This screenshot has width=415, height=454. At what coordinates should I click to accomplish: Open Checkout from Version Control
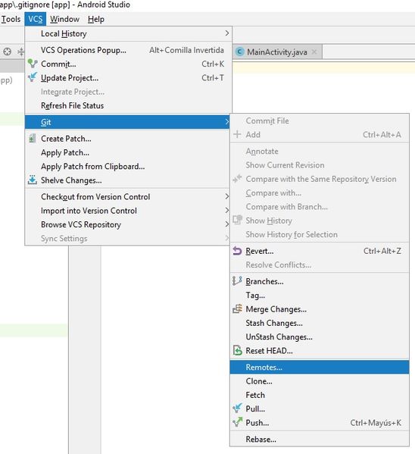click(x=127, y=197)
